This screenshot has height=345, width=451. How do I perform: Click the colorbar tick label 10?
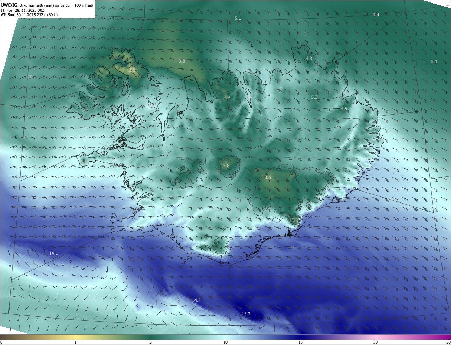225,342
